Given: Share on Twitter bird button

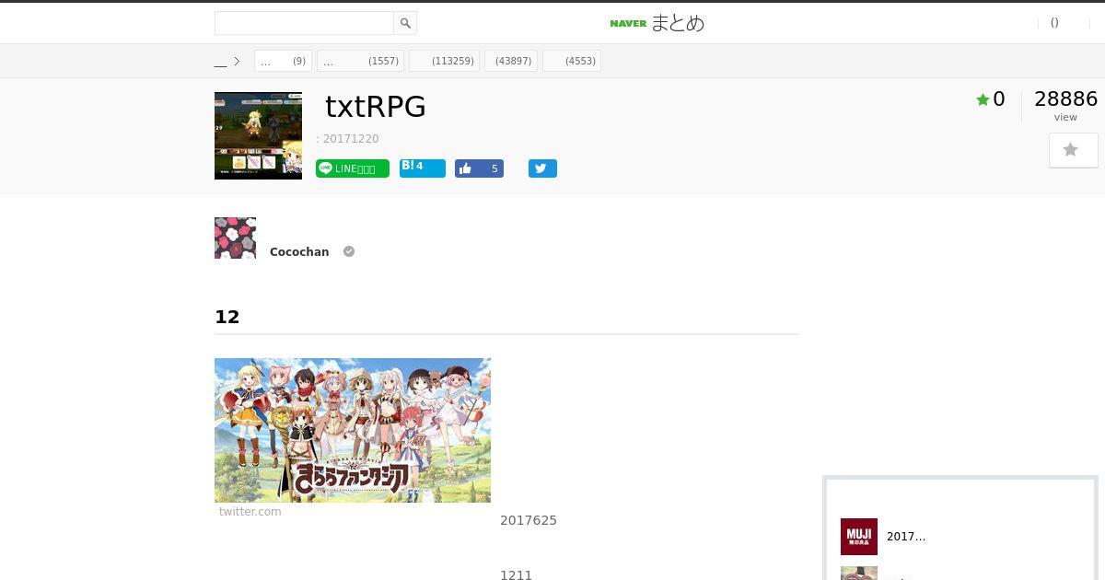Looking at the screenshot, I should click(x=542, y=168).
